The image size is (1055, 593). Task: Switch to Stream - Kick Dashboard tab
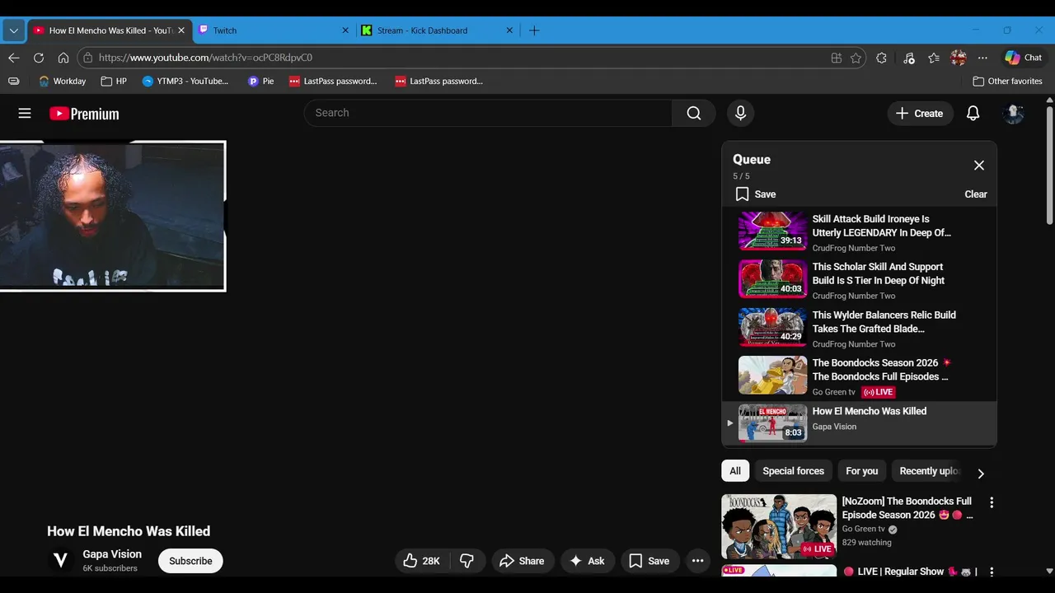pos(438,30)
